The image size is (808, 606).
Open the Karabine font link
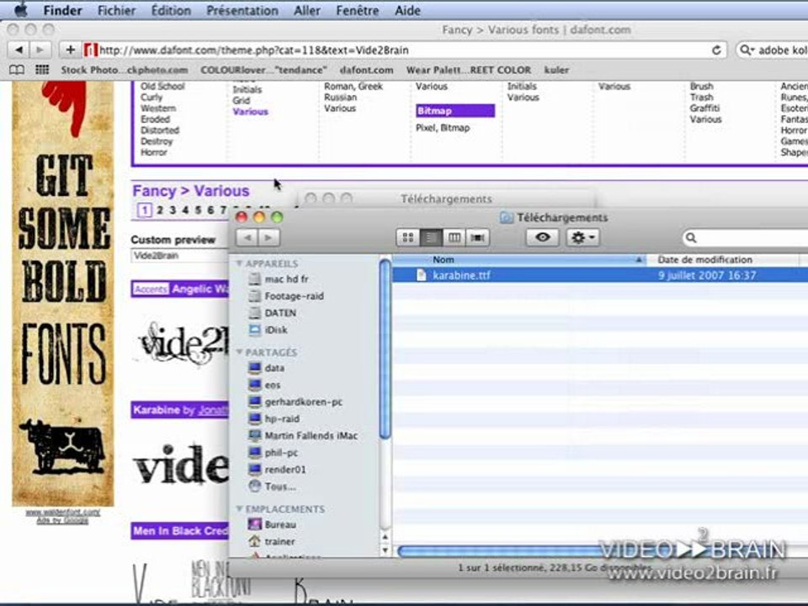[x=157, y=410]
